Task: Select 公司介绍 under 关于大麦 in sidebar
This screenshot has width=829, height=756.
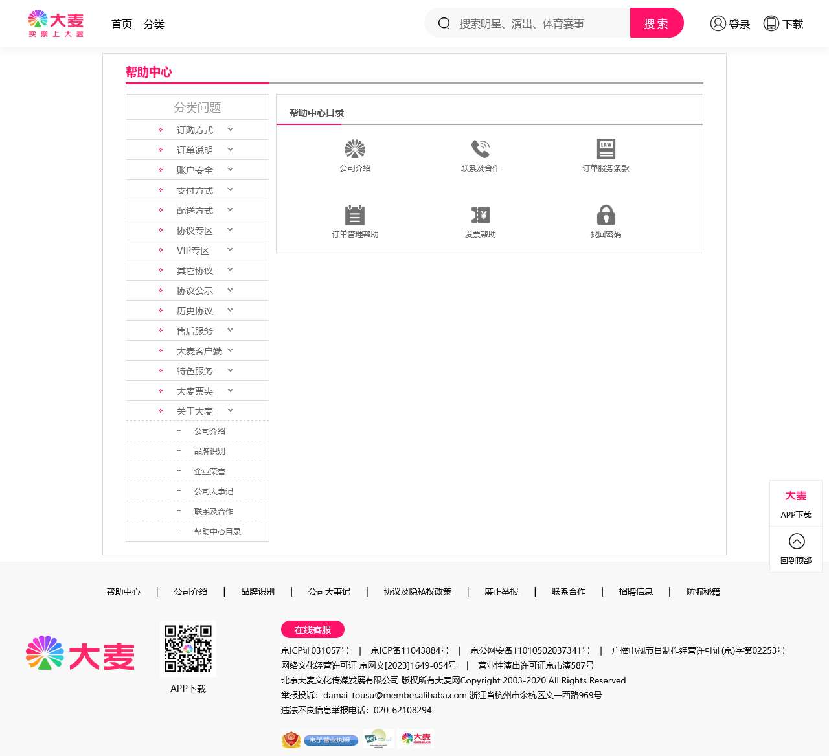Action: tap(210, 431)
